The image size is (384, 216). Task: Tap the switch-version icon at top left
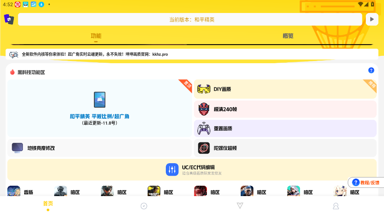[9, 19]
